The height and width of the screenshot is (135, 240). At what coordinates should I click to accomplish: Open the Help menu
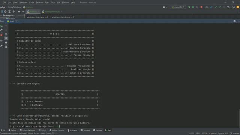73,3
